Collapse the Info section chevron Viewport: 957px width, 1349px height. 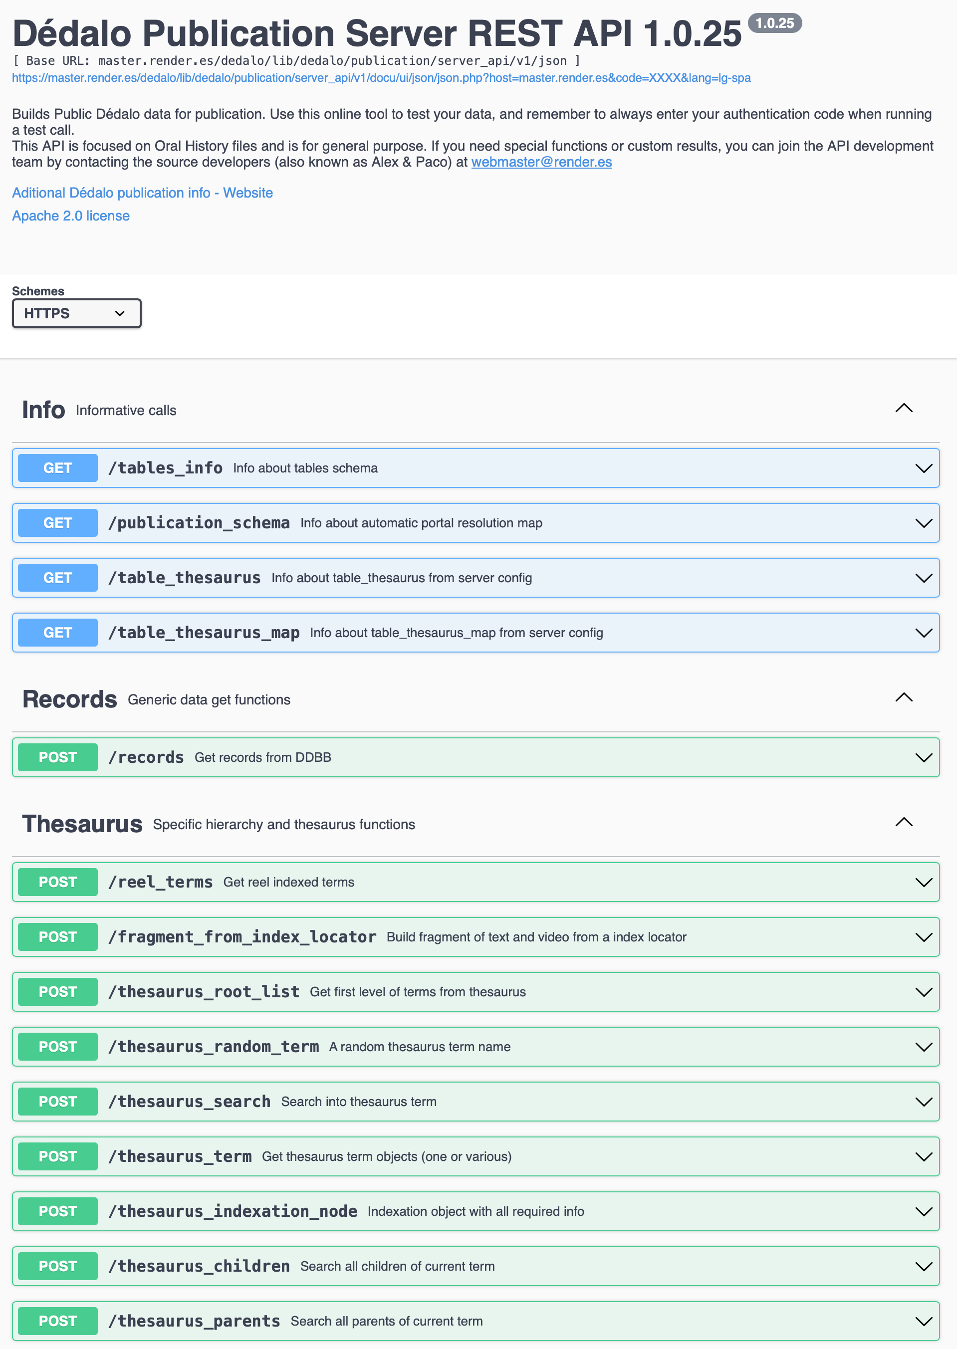[x=904, y=408]
